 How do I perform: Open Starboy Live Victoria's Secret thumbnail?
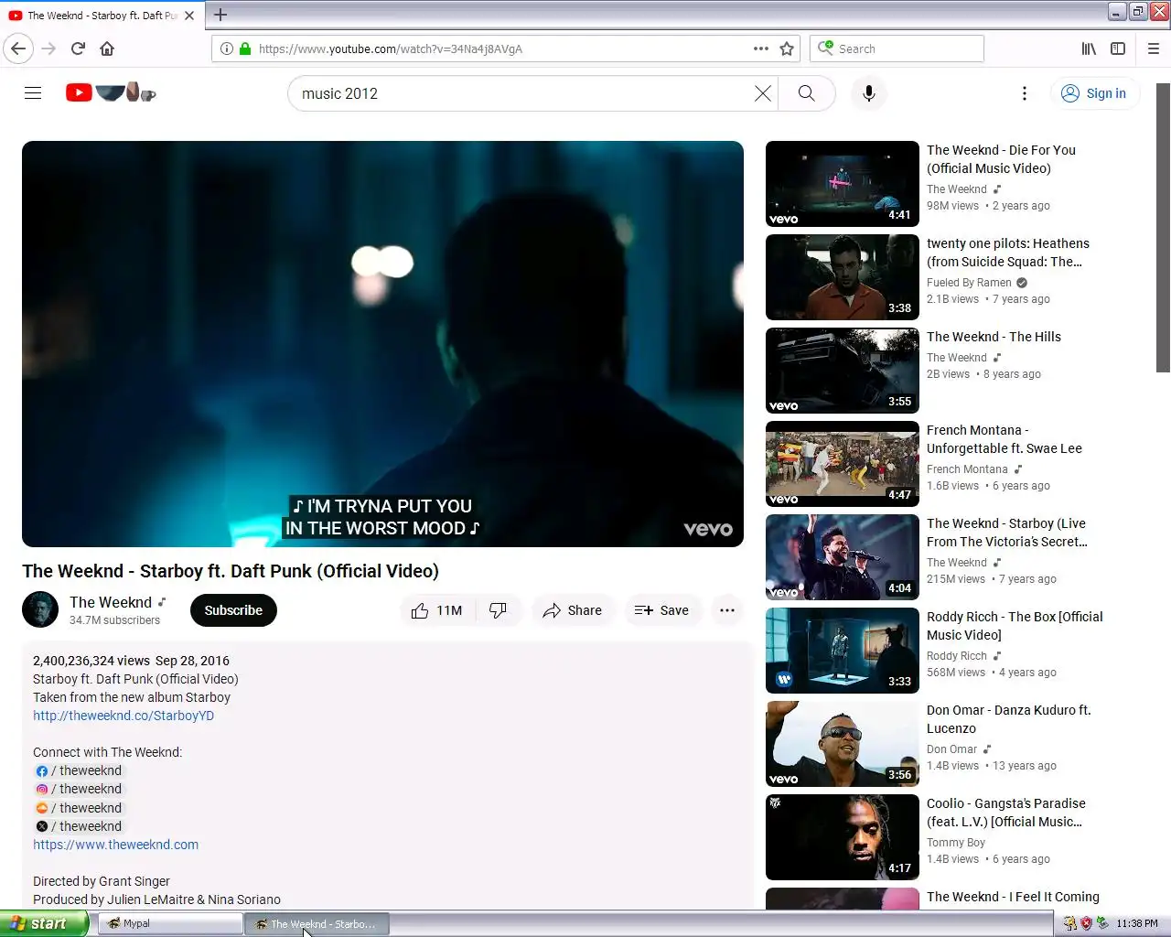point(843,557)
